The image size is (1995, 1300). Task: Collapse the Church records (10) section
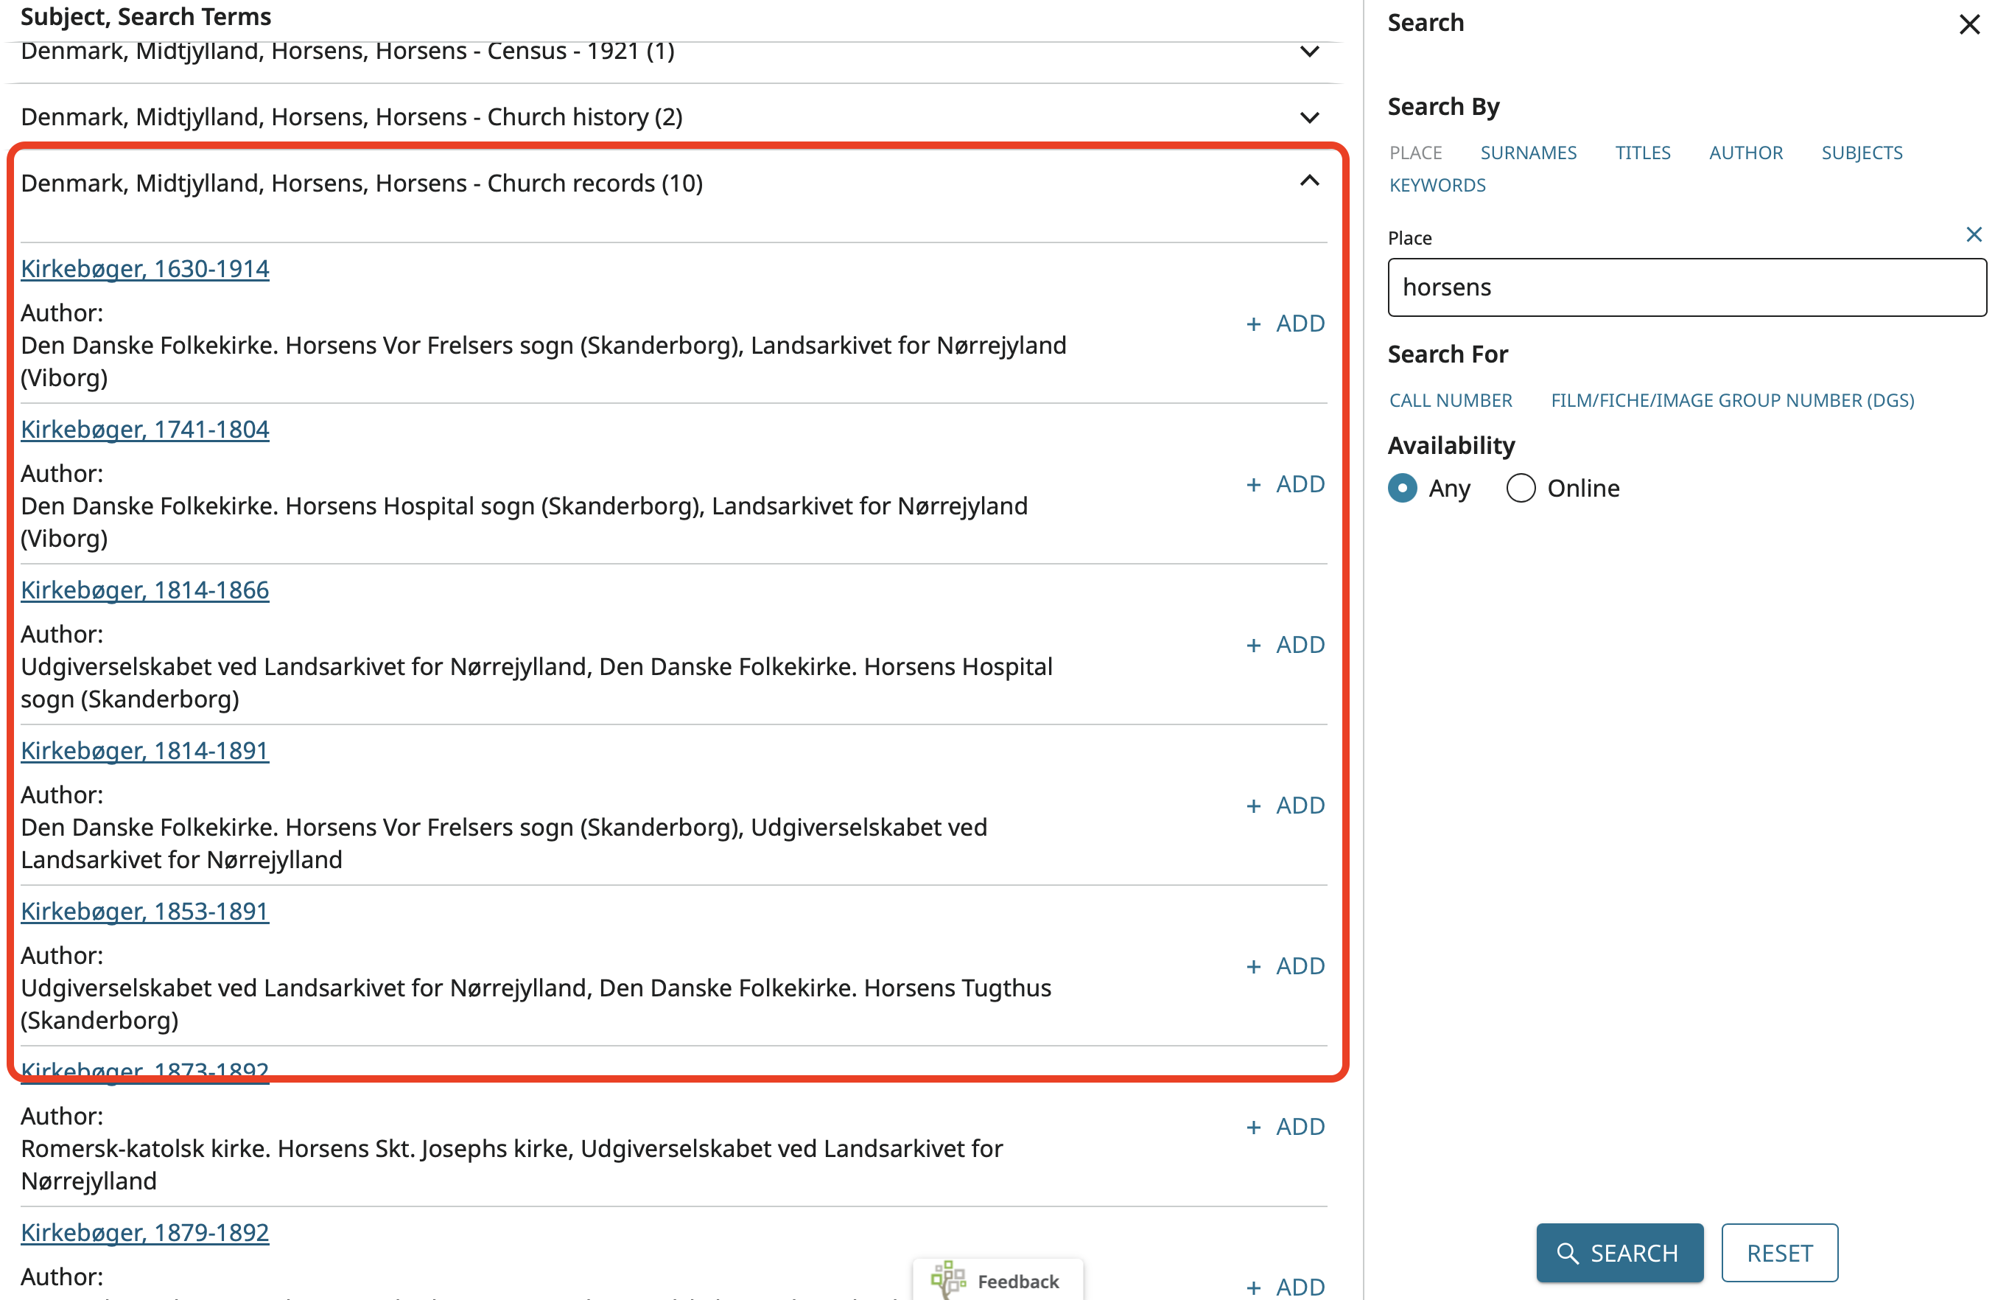(x=1308, y=182)
